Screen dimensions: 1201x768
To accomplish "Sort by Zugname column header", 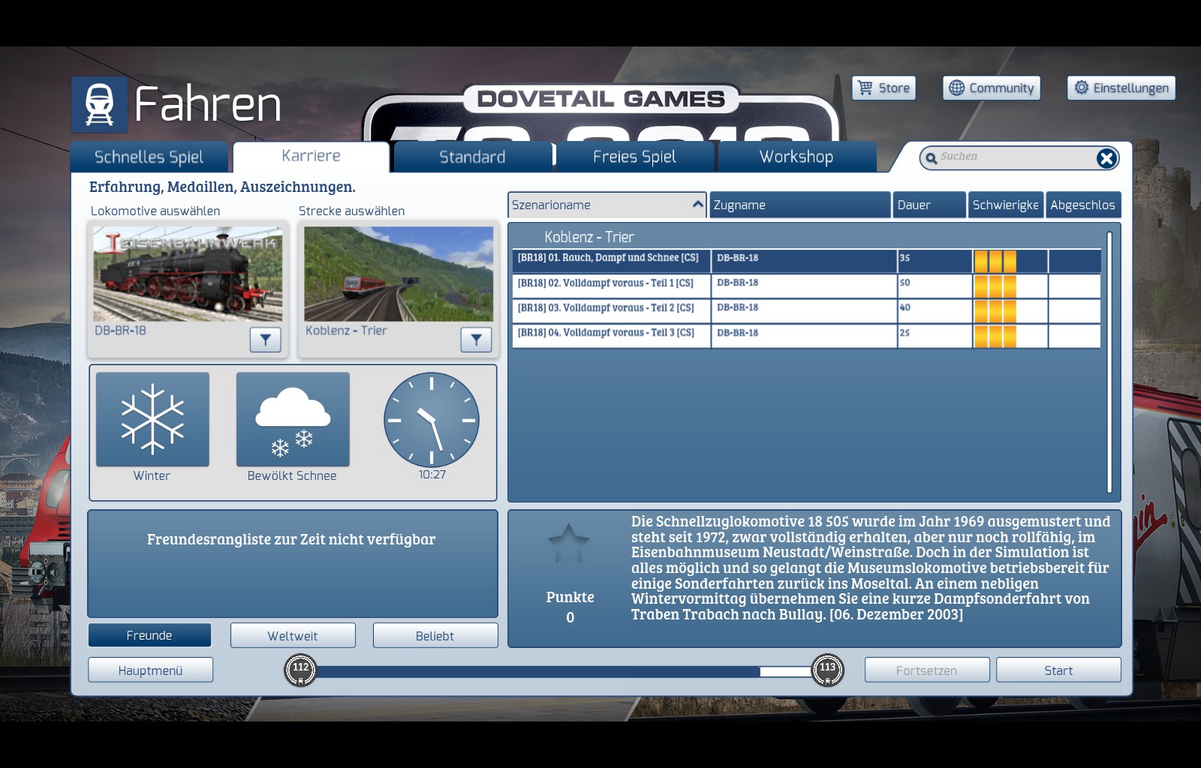I will pyautogui.click(x=800, y=205).
